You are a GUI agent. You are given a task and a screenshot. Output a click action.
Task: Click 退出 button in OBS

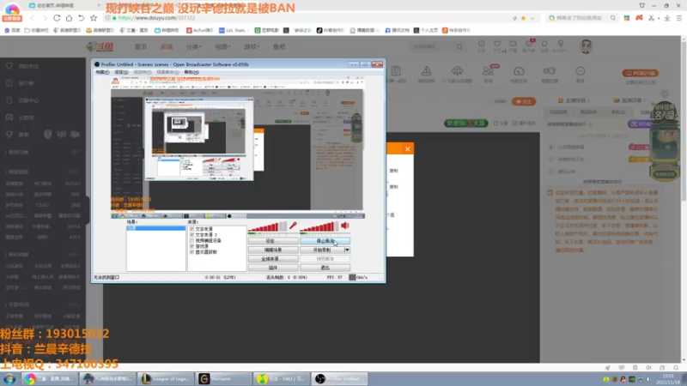[325, 268]
